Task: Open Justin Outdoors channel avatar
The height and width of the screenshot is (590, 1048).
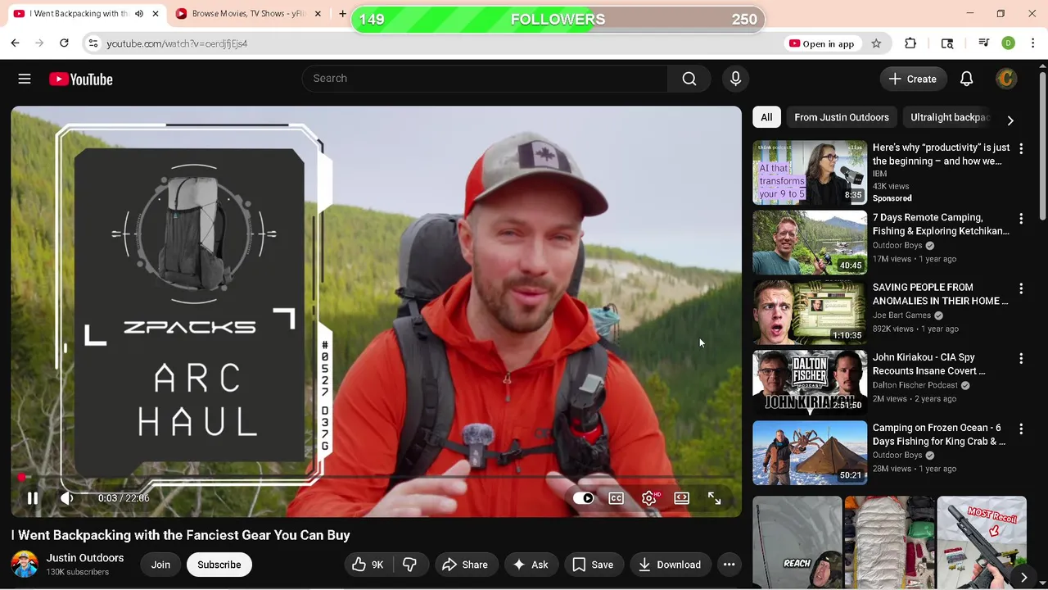Action: 25,565
